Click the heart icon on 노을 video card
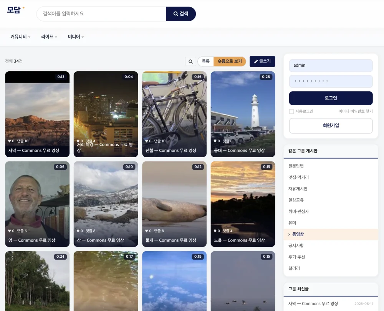Image resolution: width=384 pixels, height=311 pixels. click(215, 231)
